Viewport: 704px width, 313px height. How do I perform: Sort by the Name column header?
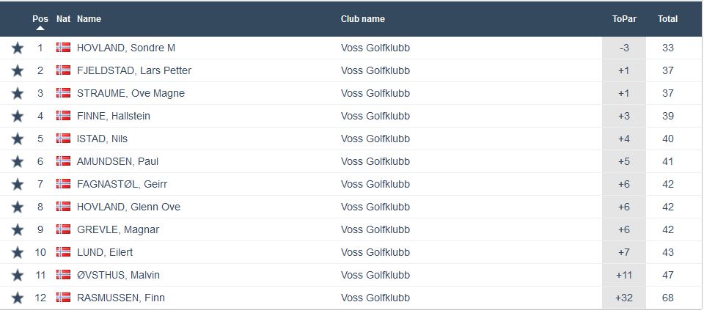(89, 19)
